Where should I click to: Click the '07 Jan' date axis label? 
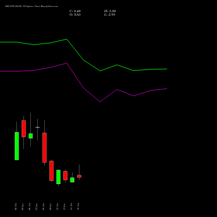click(36, 207)
